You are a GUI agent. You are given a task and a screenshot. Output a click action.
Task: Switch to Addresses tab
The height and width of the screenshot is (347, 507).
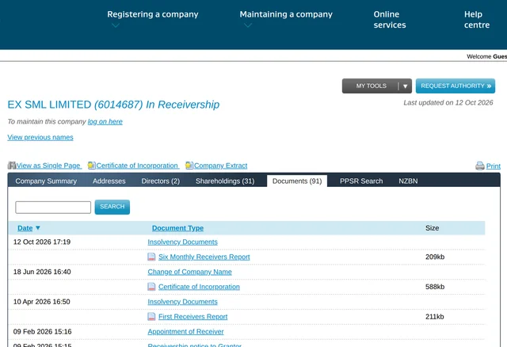point(109,181)
